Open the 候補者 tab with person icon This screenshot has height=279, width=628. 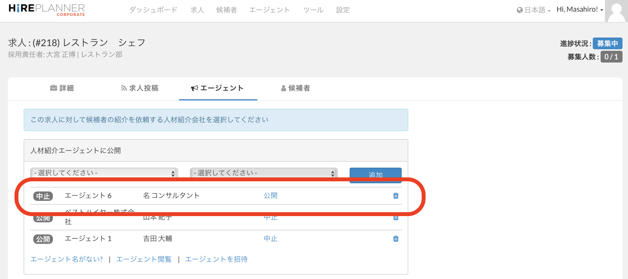[296, 88]
